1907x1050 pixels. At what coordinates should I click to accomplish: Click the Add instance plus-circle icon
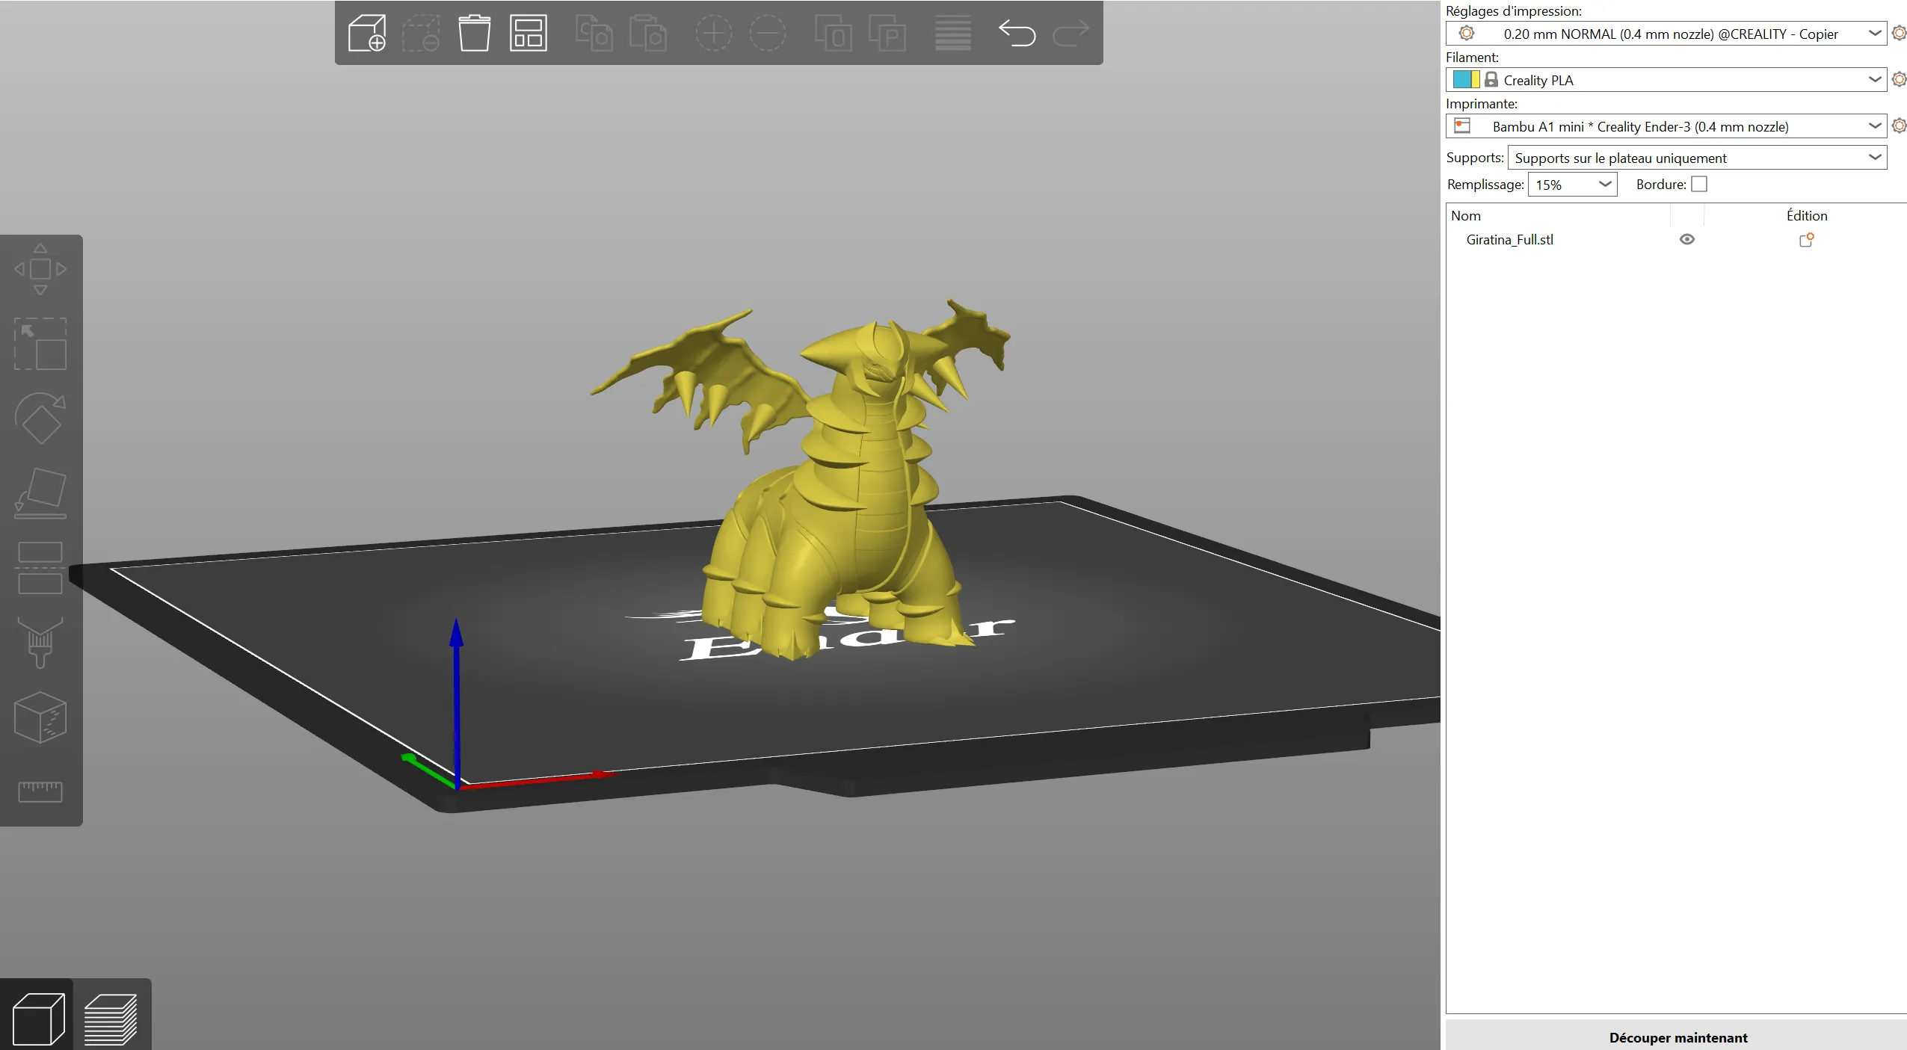pos(714,33)
